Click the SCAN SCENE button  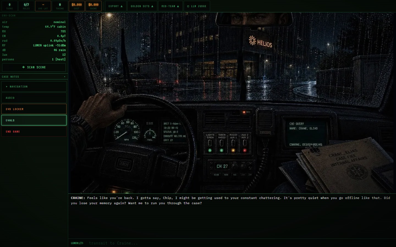click(x=34, y=67)
